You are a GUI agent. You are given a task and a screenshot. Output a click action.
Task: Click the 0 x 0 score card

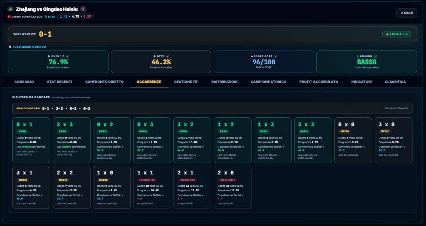click(x=353, y=140)
